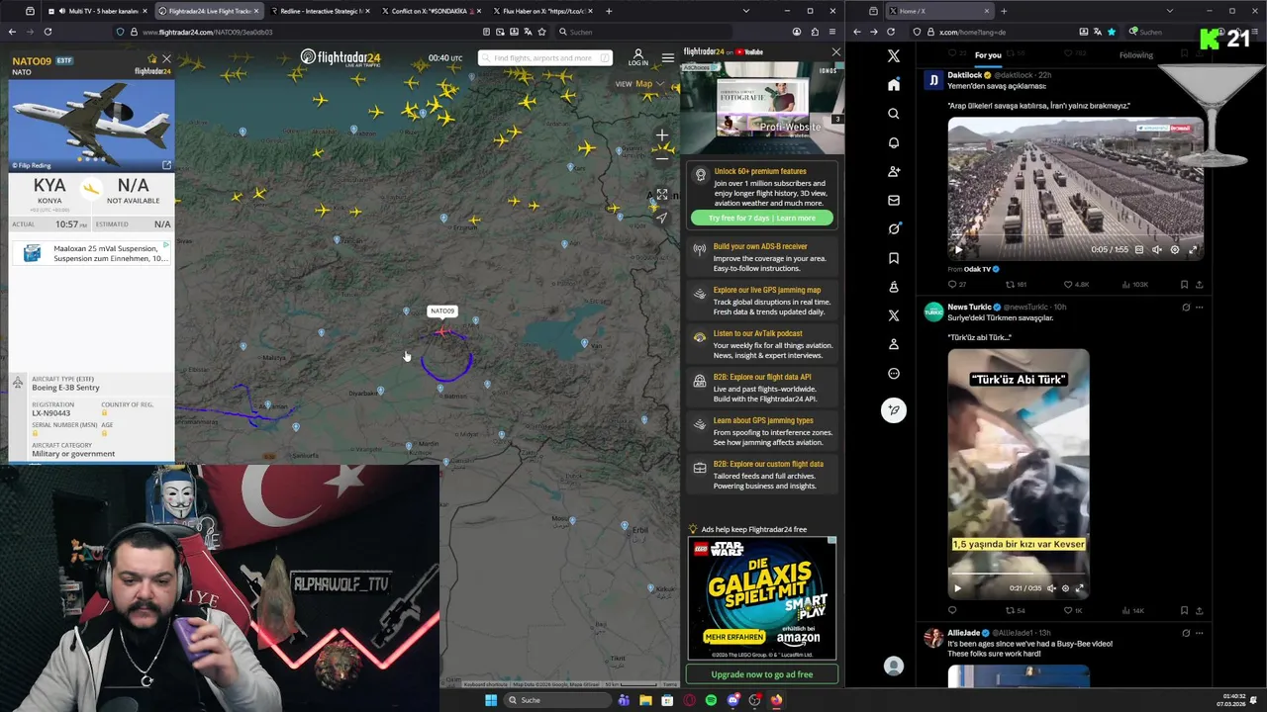Seek the Türk'üz Abi Türk video progress bar
Screen dimensions: 1267x712
1019,574
